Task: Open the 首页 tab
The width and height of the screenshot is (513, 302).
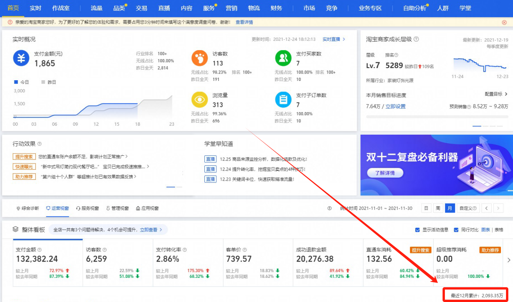Action: coord(13,8)
